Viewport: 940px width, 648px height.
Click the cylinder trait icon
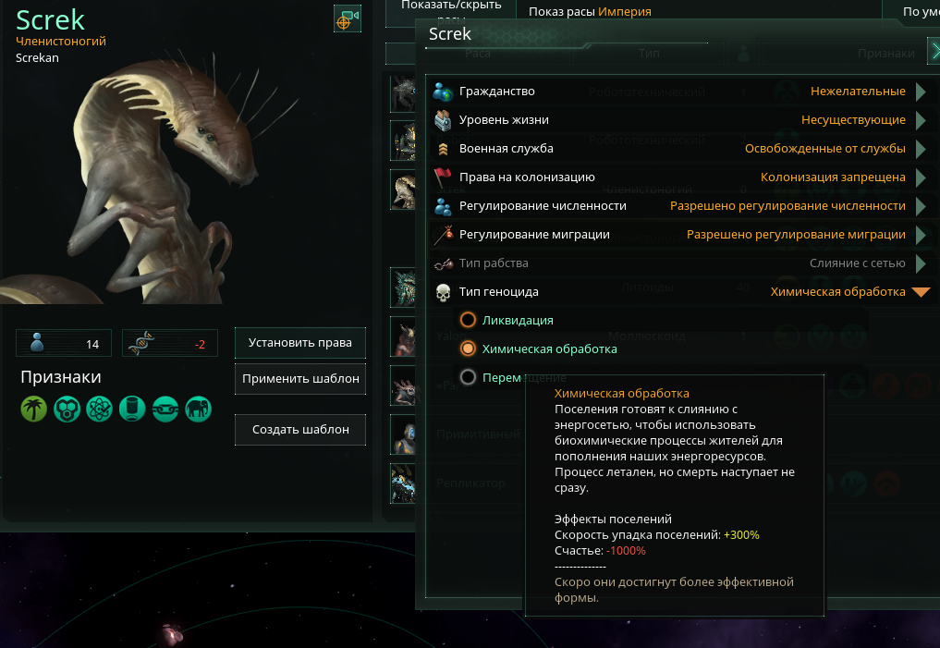pos(132,409)
